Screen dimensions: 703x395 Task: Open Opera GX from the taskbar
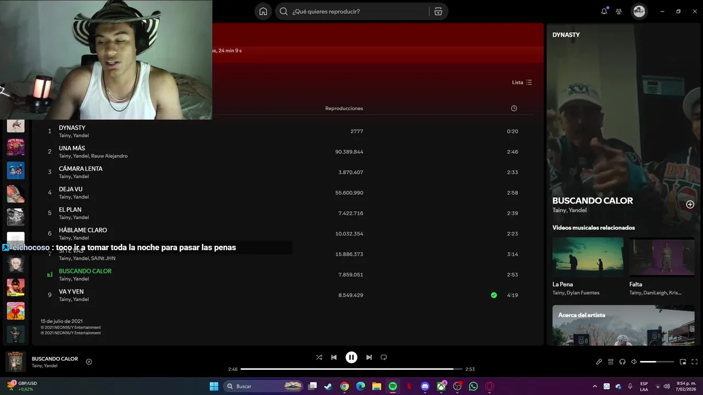click(x=490, y=386)
